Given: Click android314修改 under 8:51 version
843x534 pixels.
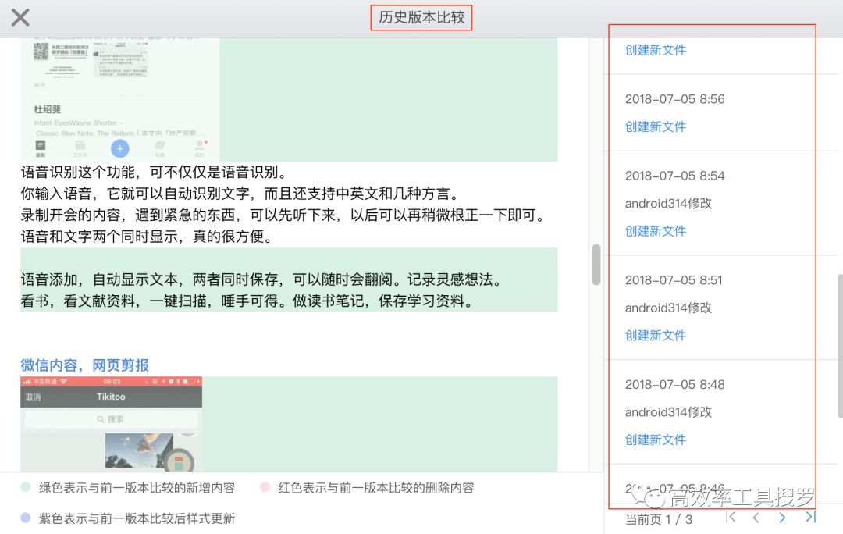Looking at the screenshot, I should point(668,308).
